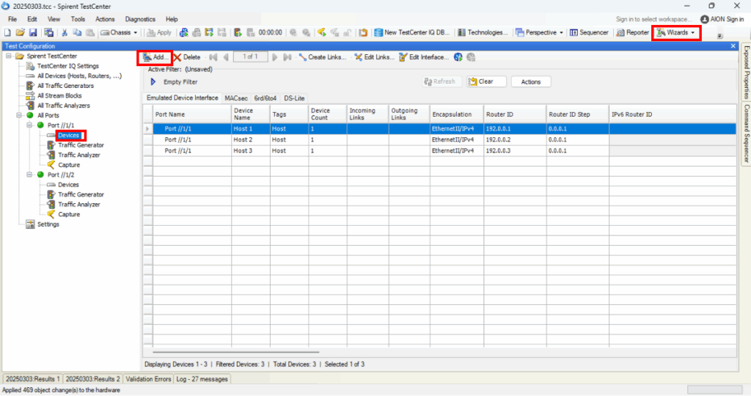The height and width of the screenshot is (396, 751).
Task: Click the page number field 1 of 1
Action: pos(250,57)
